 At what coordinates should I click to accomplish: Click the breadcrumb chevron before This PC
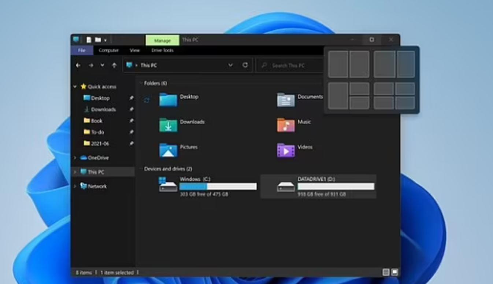pos(137,65)
